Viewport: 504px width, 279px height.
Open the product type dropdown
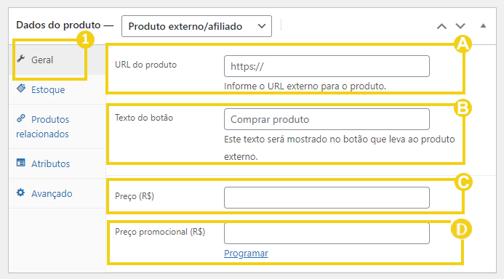click(196, 26)
